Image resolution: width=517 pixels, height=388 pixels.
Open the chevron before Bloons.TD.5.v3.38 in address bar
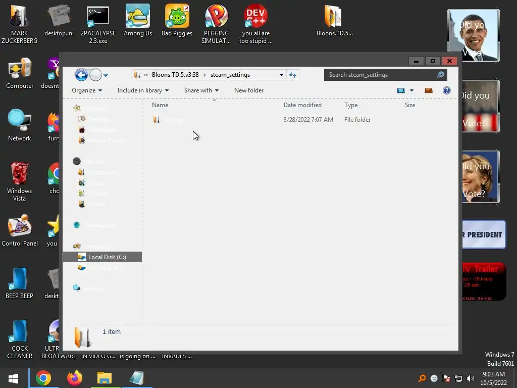coord(146,75)
